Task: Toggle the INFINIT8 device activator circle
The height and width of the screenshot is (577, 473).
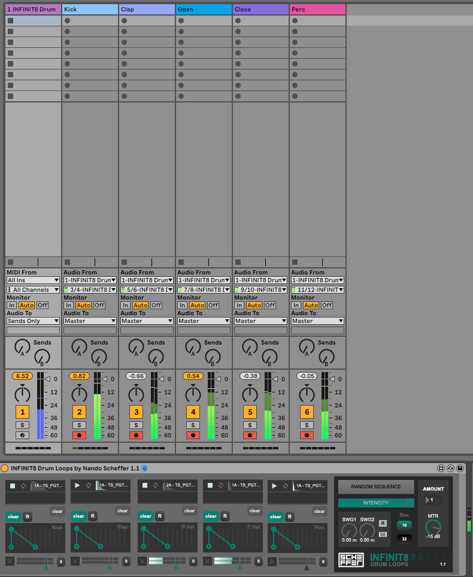Action: pos(4,468)
